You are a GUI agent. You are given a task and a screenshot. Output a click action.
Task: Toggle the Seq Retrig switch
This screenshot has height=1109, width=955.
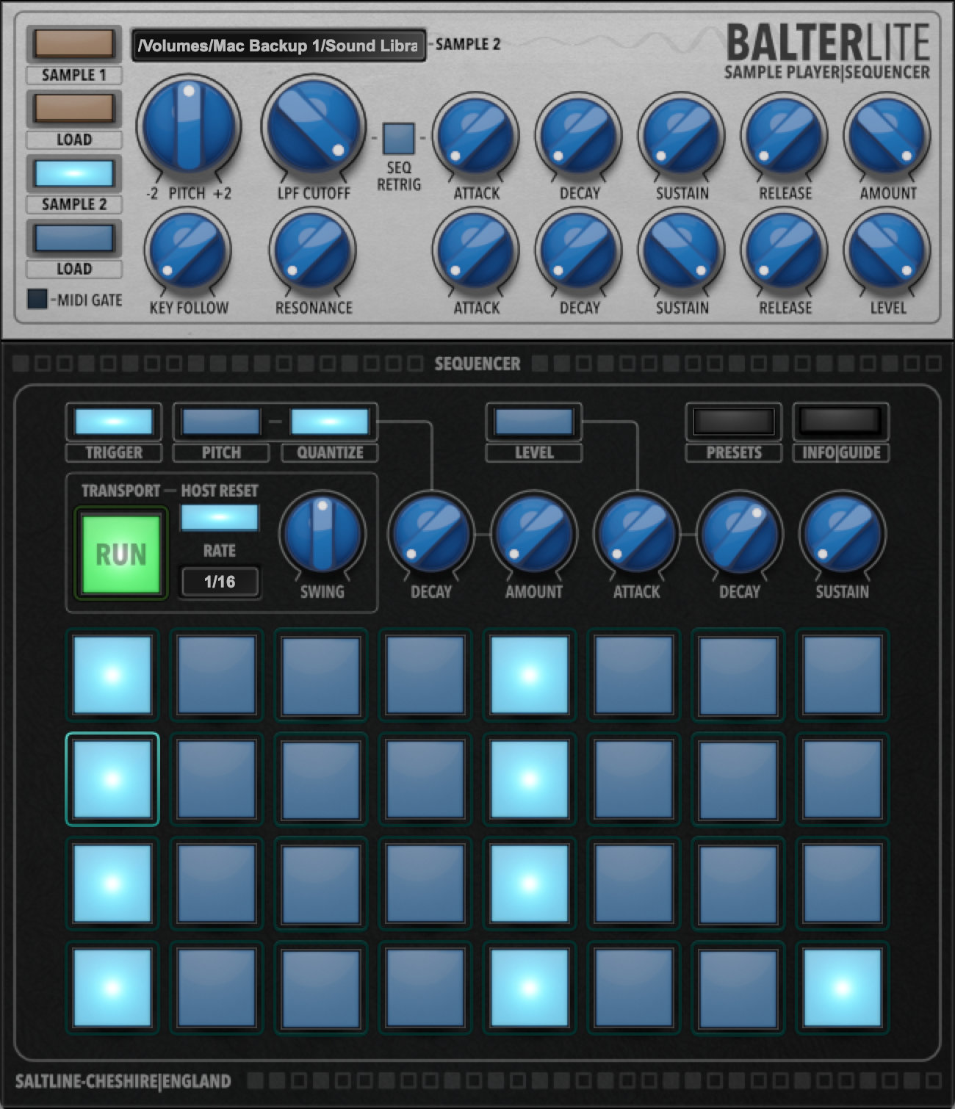[x=399, y=138]
